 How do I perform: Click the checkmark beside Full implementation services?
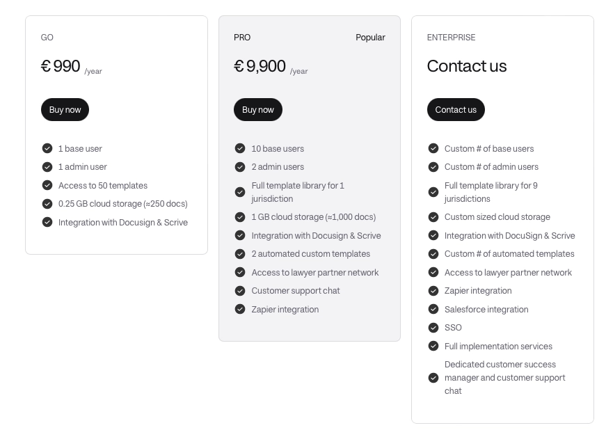(x=433, y=346)
